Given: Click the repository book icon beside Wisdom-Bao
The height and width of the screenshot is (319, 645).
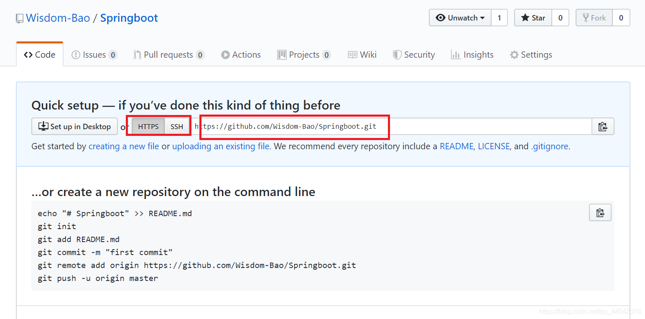Looking at the screenshot, I should pyautogui.click(x=20, y=18).
